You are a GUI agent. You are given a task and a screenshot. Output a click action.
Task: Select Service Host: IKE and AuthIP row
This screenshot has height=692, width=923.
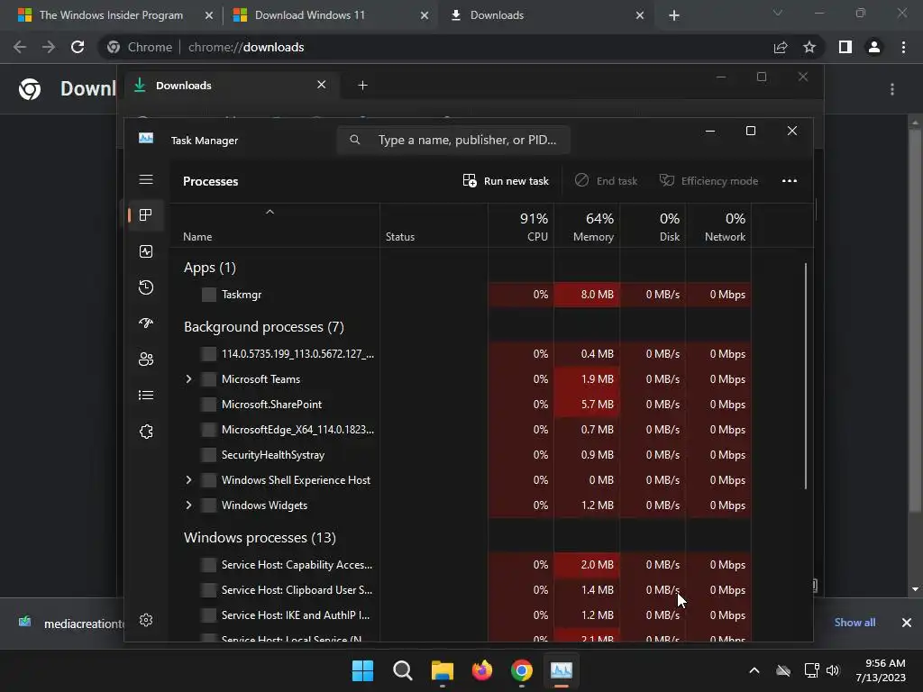[x=461, y=615]
